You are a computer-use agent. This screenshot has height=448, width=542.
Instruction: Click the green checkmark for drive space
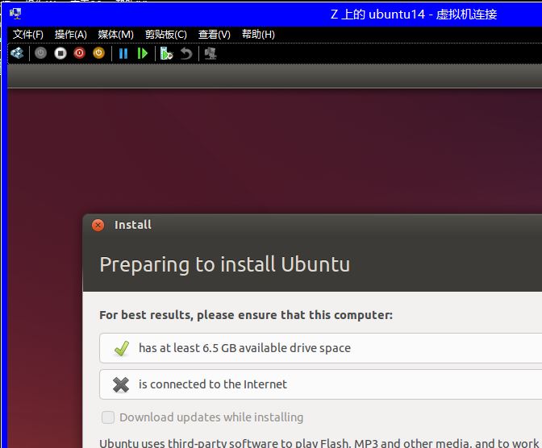tap(122, 348)
